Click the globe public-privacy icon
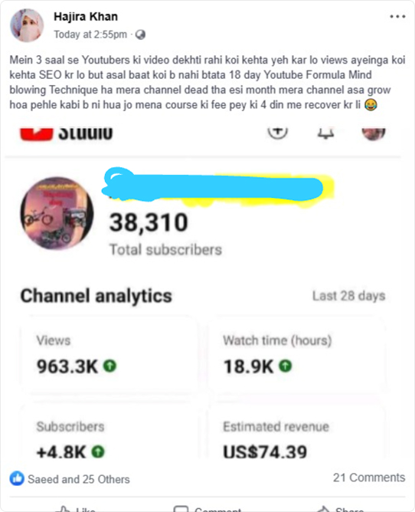Image resolution: width=415 pixels, height=512 pixels. [x=140, y=34]
